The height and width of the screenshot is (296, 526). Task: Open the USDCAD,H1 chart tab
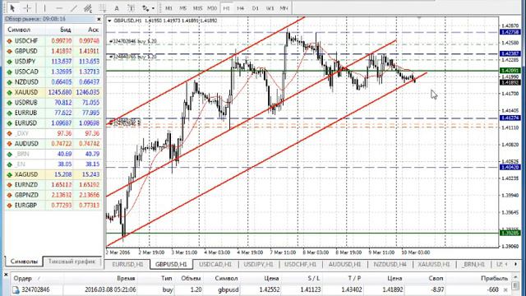215,264
